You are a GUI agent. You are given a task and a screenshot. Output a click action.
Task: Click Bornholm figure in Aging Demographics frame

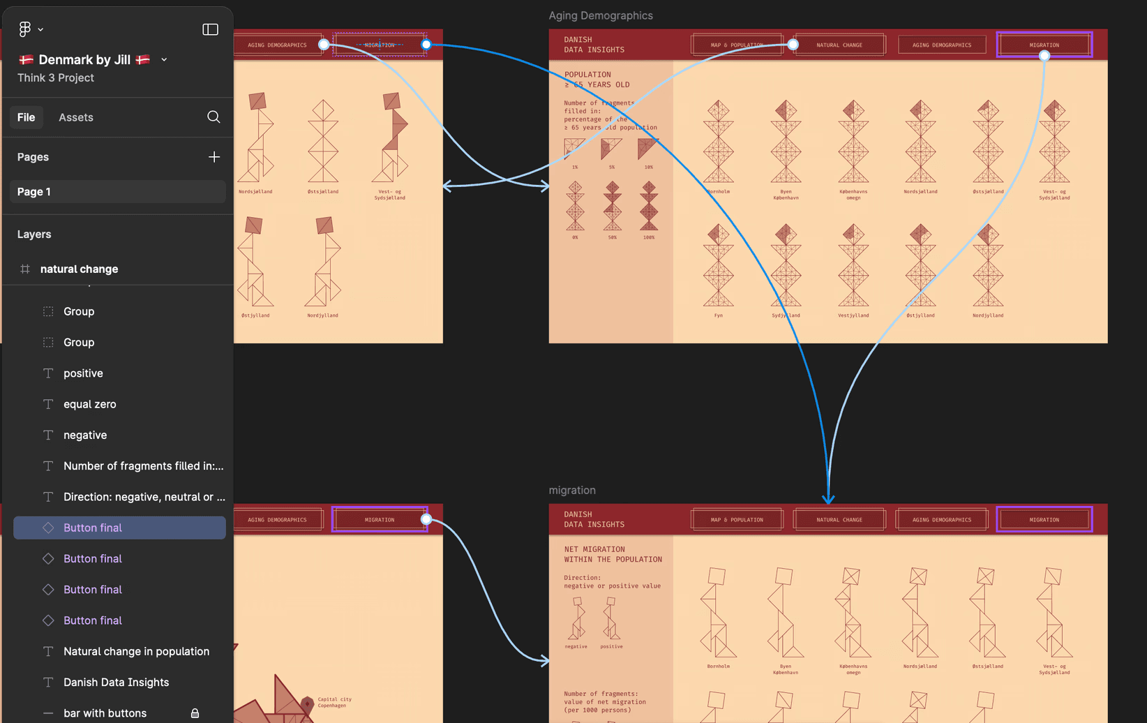point(719,142)
